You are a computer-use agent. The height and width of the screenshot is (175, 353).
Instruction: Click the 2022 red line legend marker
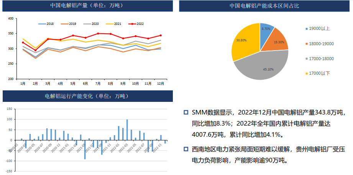[x=132, y=24]
